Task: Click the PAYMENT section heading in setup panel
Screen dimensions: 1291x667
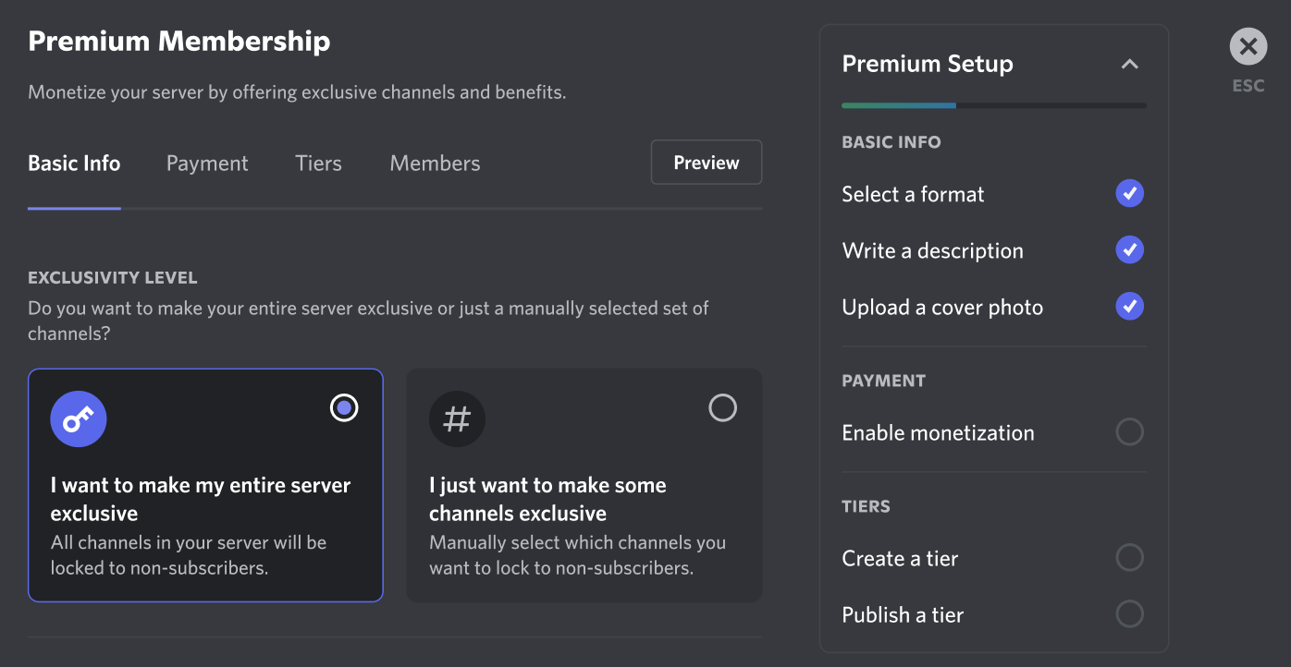Action: tap(883, 381)
